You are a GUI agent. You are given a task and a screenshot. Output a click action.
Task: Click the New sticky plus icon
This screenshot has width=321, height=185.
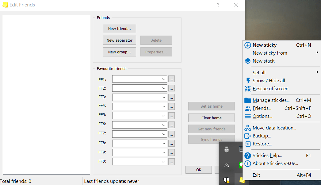[x=248, y=45]
